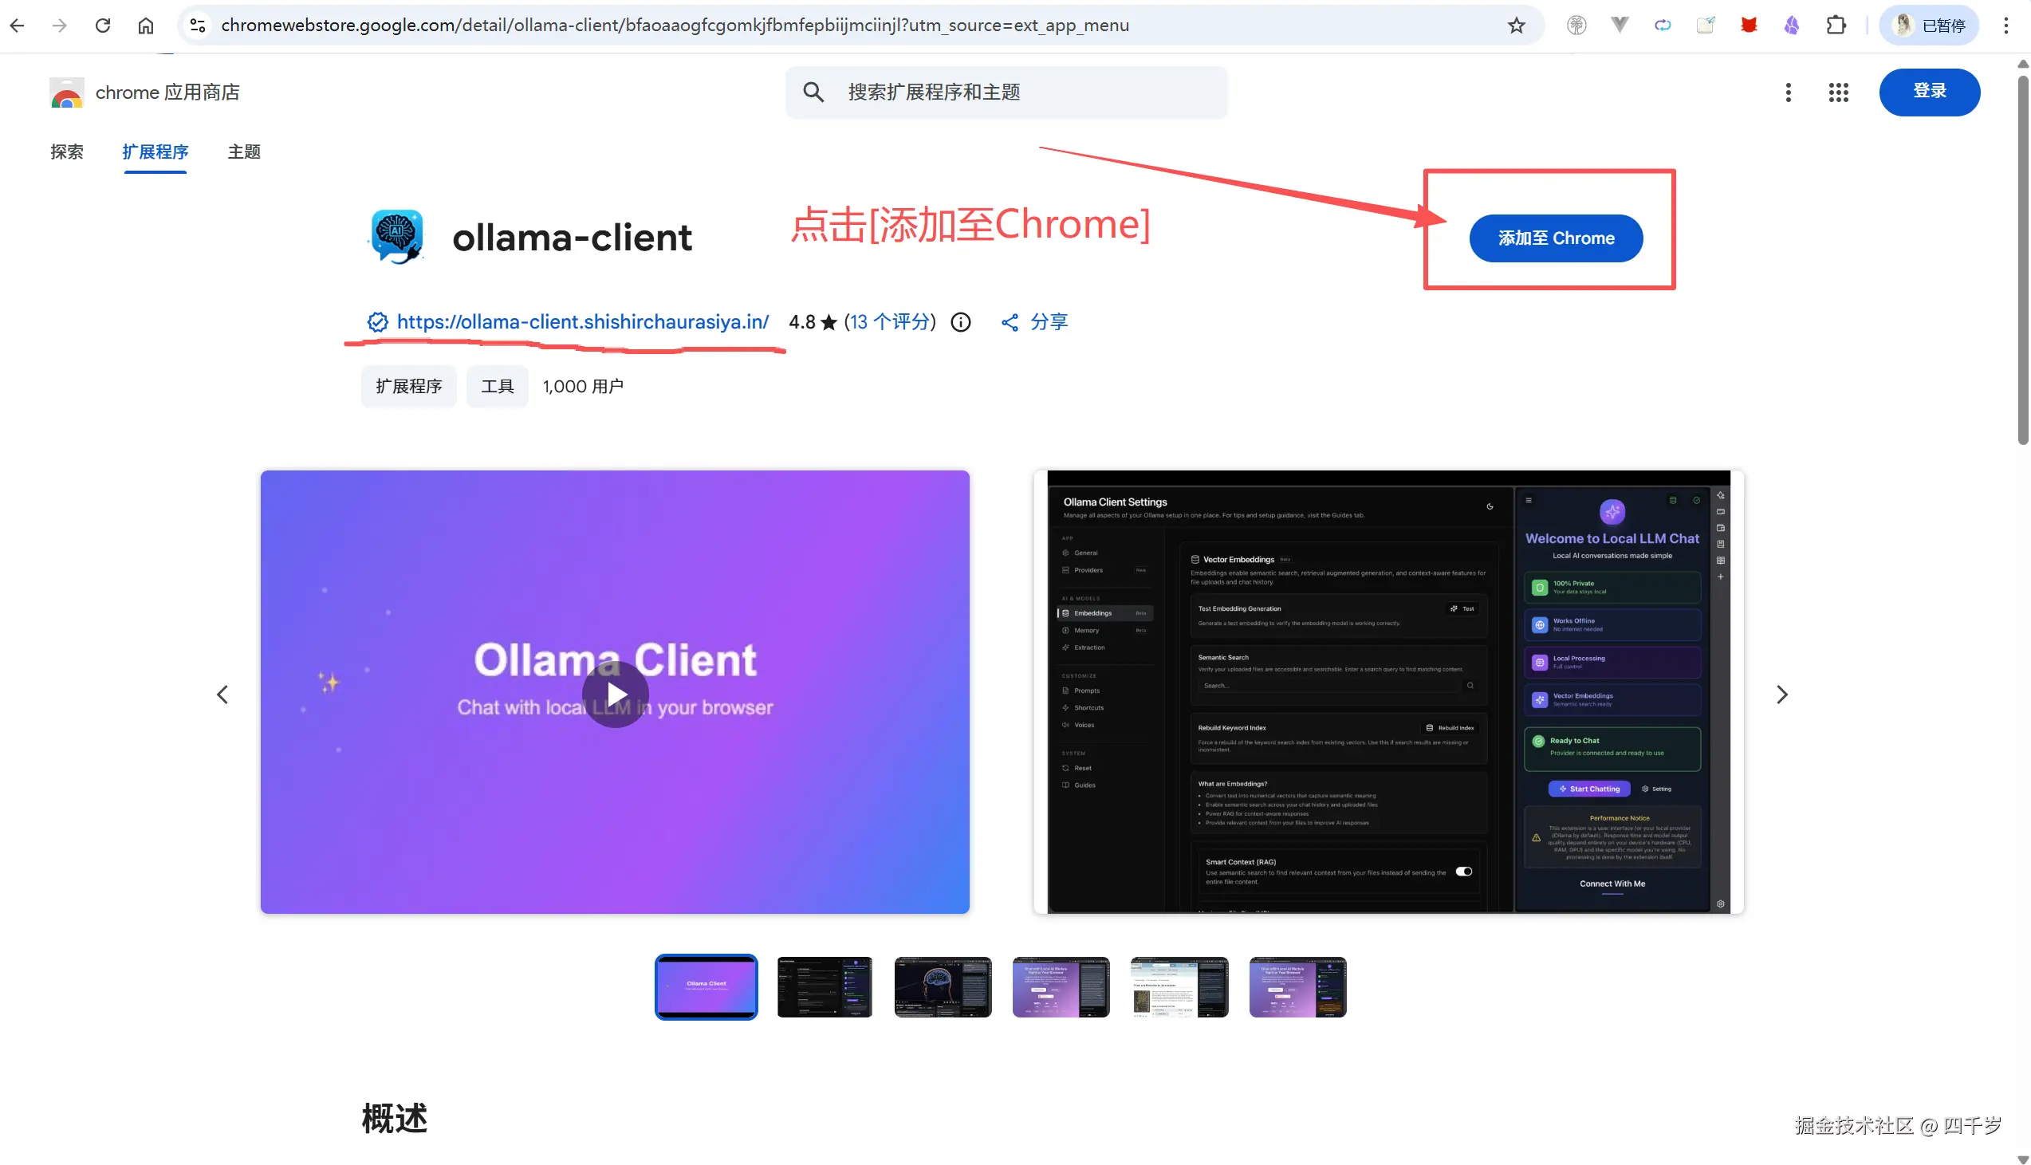Open the ollama-client developer website link
This screenshot has height=1165, width=2031.
[x=583, y=321]
